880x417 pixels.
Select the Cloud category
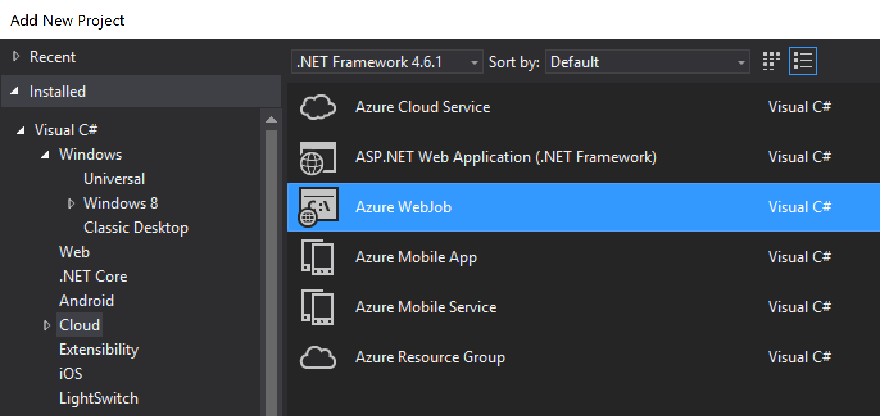(80, 325)
